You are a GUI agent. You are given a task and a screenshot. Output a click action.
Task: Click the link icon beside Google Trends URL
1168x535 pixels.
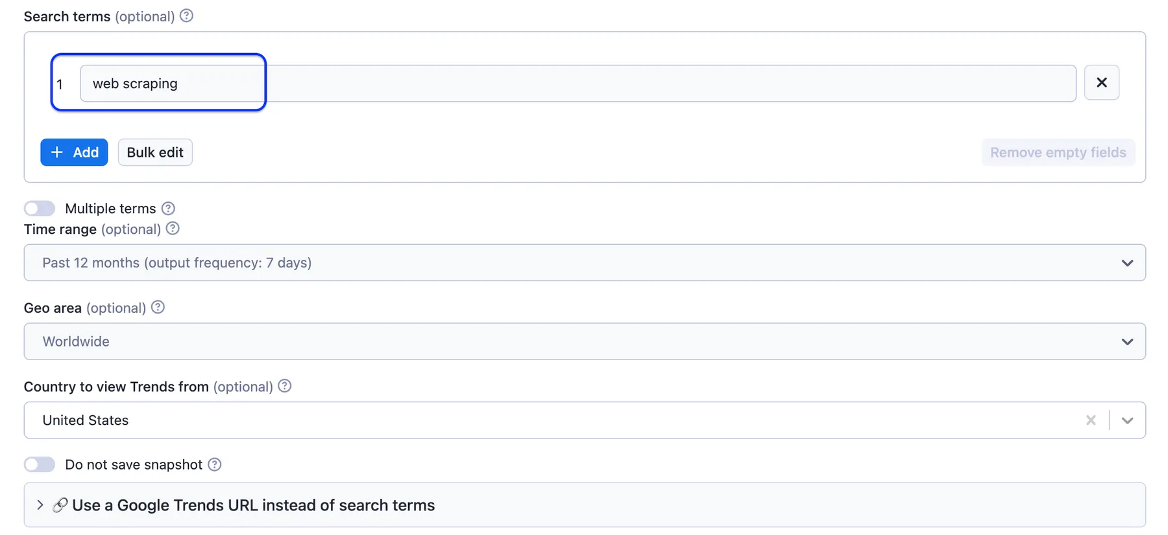[x=60, y=505]
